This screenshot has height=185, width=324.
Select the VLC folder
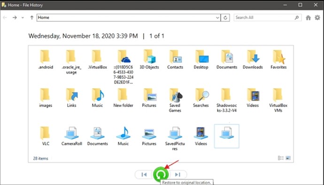click(46, 136)
